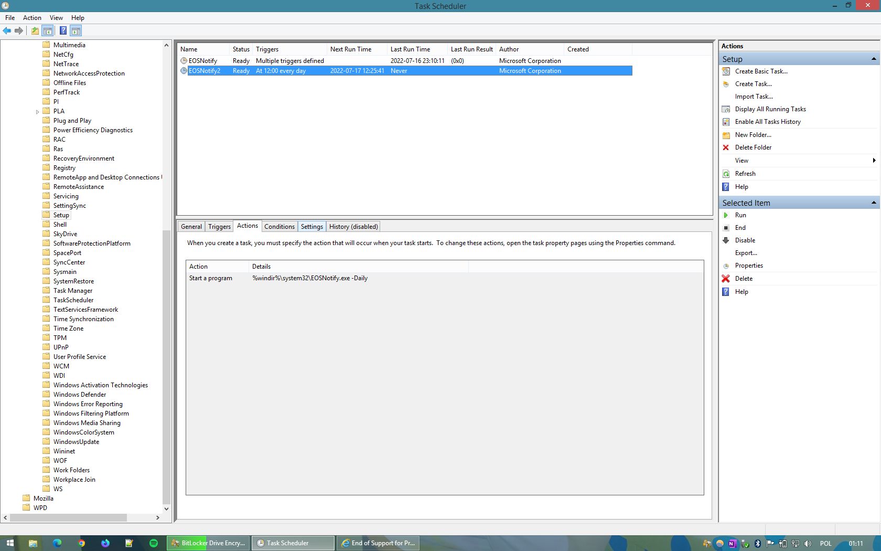Viewport: 881px width, 551px height.
Task: Click the Create Basic Task icon
Action: (726, 71)
